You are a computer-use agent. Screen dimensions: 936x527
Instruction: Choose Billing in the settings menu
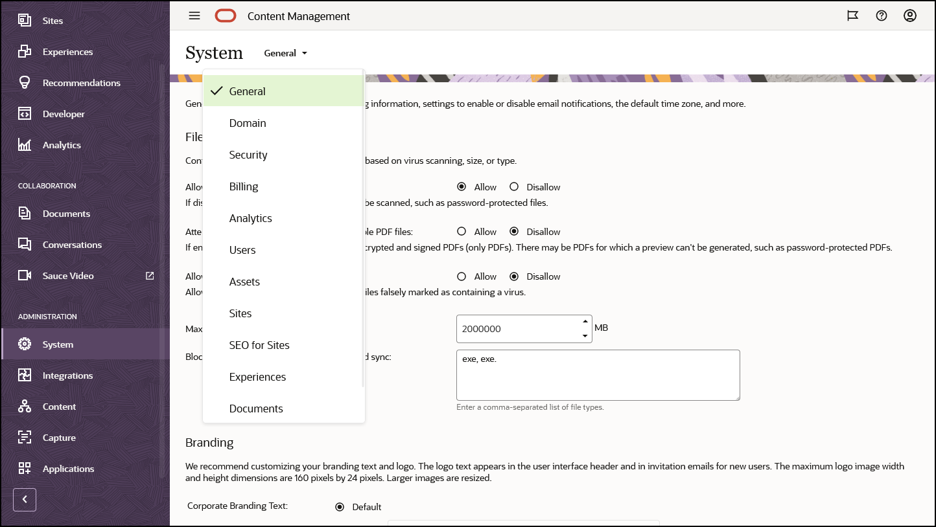coord(283,186)
